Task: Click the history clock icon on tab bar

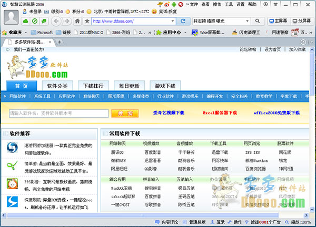Action: [x=303, y=42]
